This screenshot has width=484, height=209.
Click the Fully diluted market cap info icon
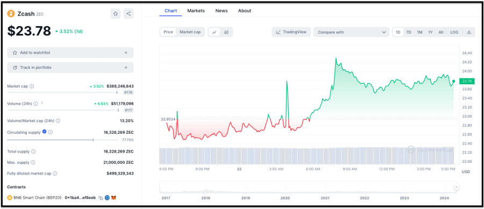55,174
